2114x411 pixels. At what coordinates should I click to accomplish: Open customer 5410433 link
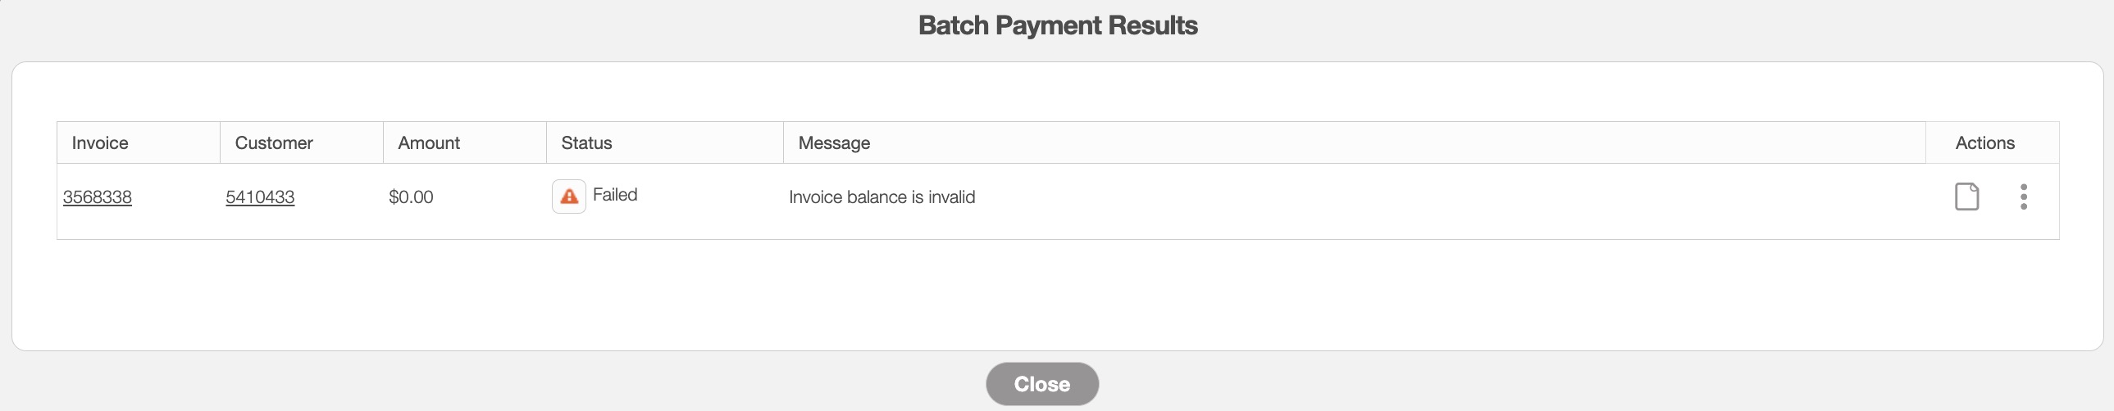coord(260,197)
